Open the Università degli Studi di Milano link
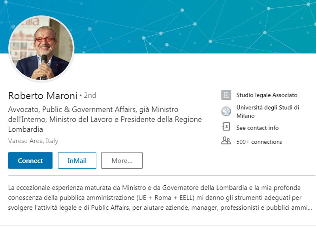Screen dimensions: 316x228 tap(267, 112)
